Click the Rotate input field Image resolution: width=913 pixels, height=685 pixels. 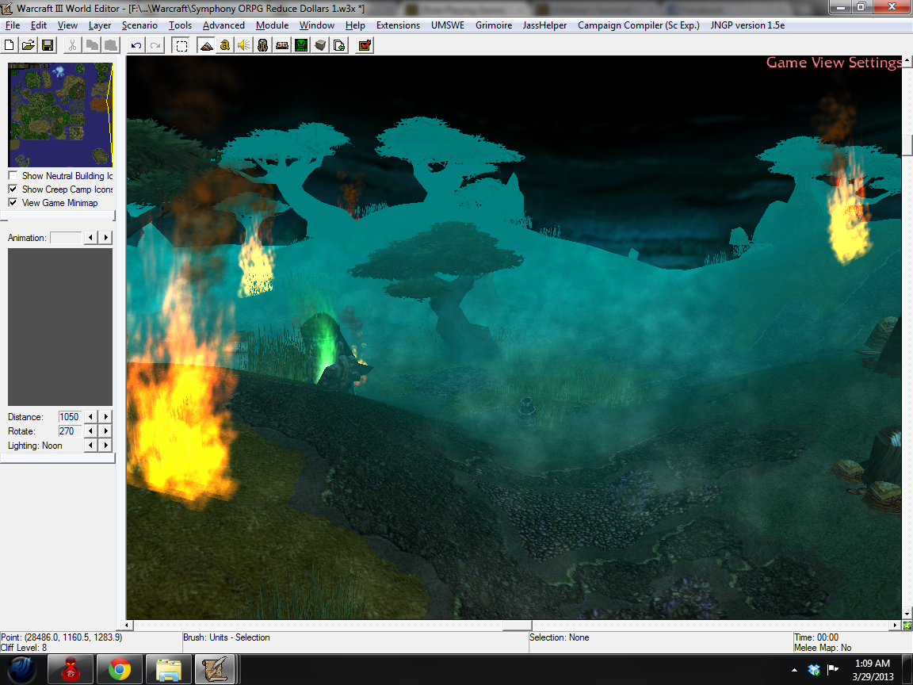[x=69, y=431]
